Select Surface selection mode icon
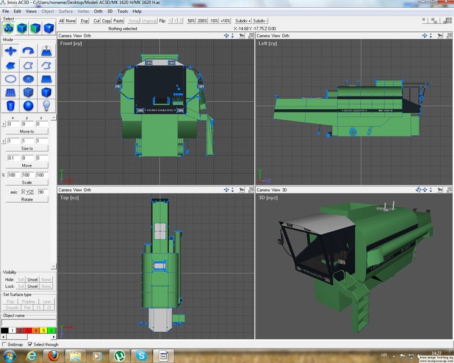This screenshot has height=363, width=454. [x=35, y=28]
